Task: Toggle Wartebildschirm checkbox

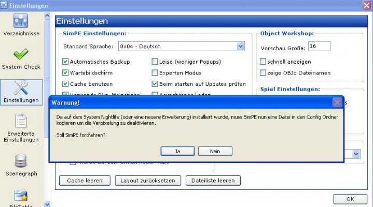Action: [x=65, y=72]
